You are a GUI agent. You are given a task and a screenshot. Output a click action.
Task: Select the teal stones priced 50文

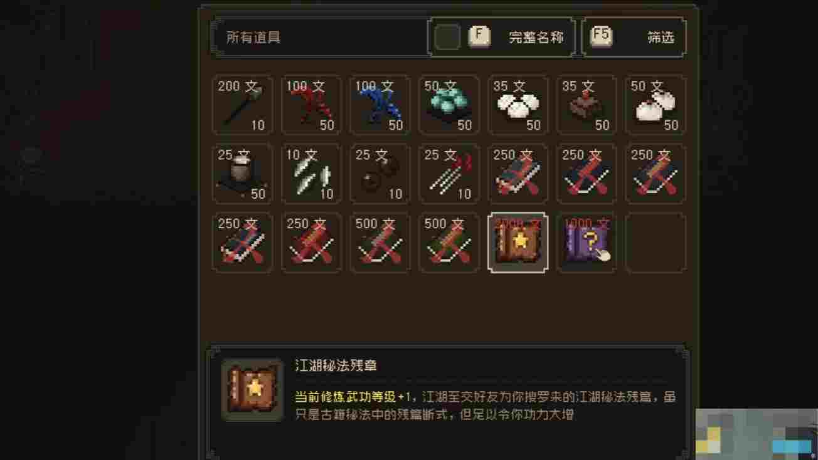(x=449, y=105)
